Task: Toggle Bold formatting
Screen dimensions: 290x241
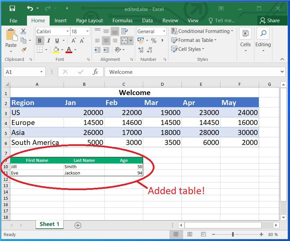Action: pyautogui.click(x=40, y=40)
